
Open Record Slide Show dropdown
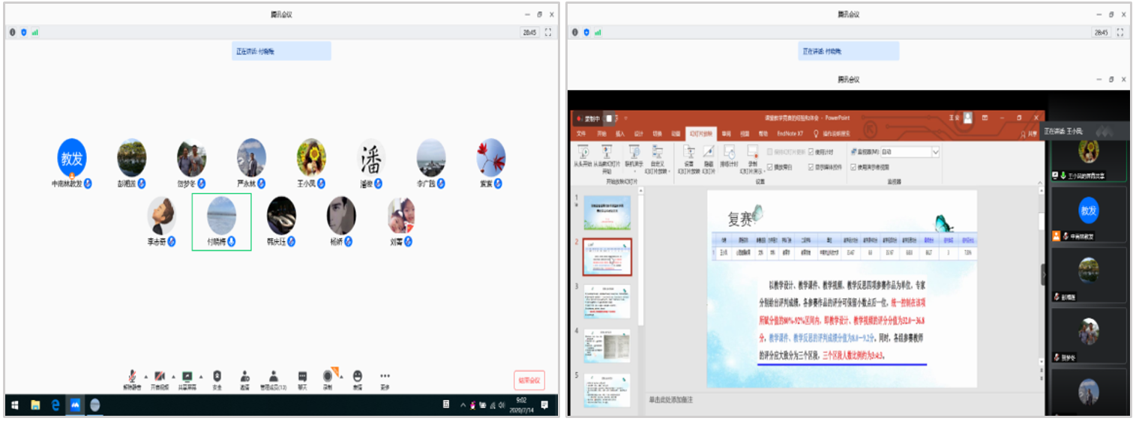coord(752,159)
